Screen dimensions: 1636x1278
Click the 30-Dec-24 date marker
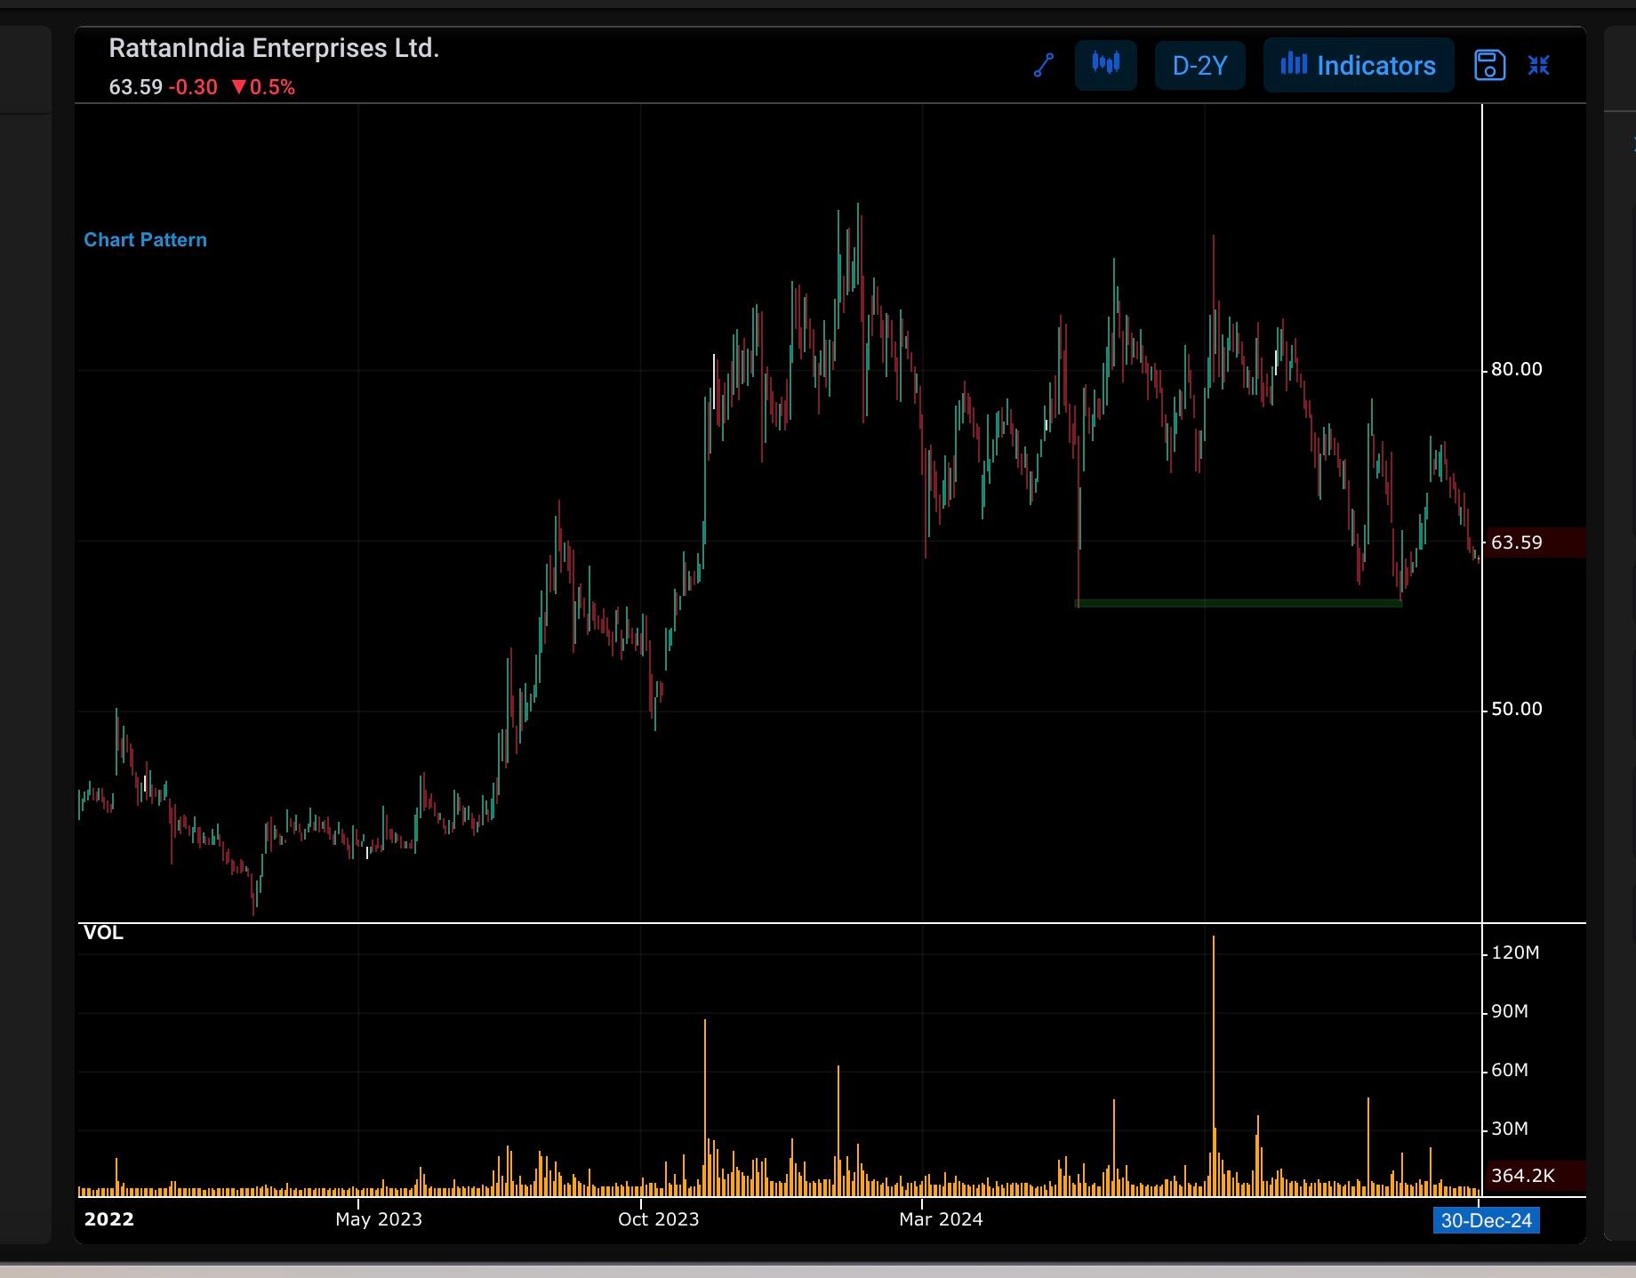click(x=1487, y=1220)
